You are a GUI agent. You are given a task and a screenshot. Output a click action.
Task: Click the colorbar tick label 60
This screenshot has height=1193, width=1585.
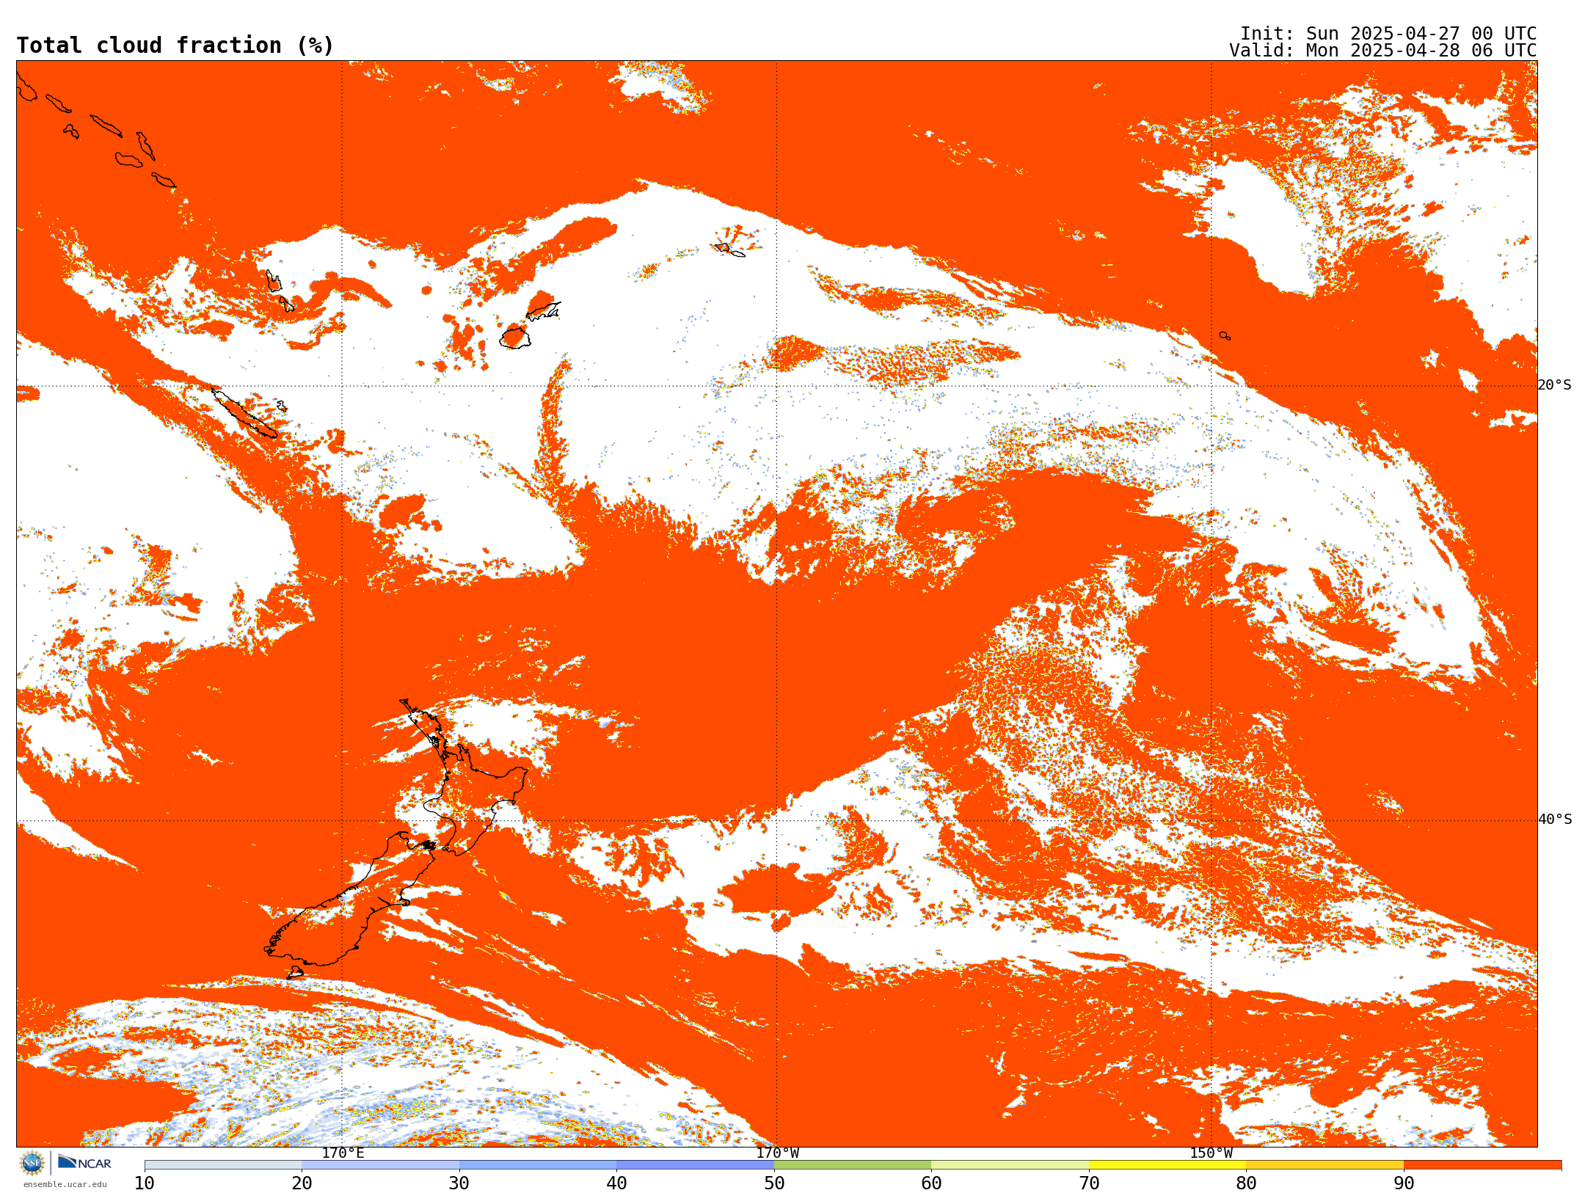tap(931, 1183)
